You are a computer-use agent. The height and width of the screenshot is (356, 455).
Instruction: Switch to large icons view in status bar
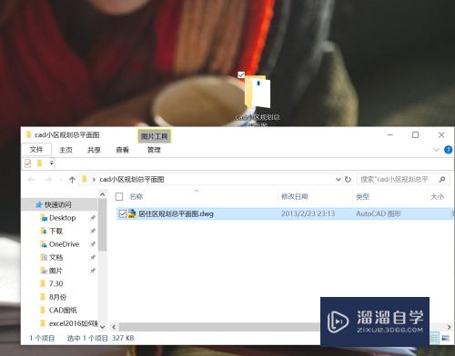tap(445, 338)
